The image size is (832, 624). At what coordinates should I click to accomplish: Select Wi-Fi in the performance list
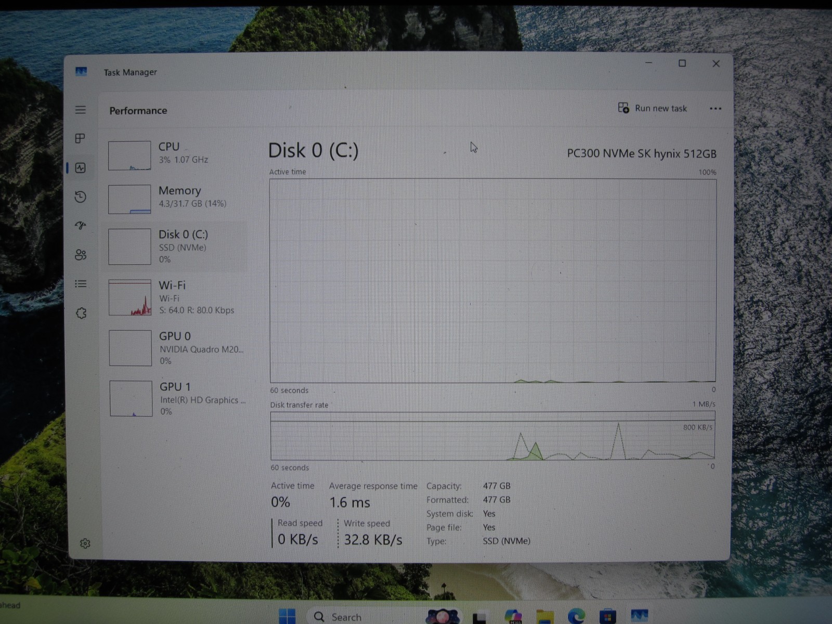pos(176,297)
